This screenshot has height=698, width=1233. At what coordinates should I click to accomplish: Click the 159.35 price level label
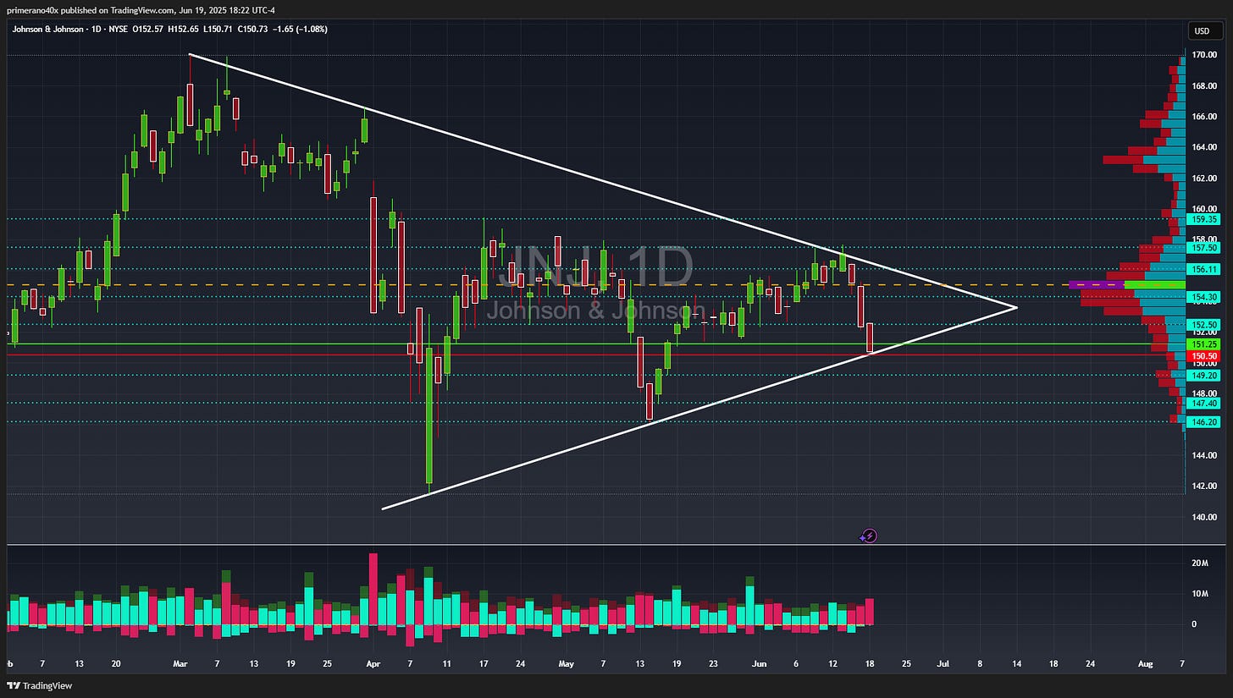pos(1203,219)
